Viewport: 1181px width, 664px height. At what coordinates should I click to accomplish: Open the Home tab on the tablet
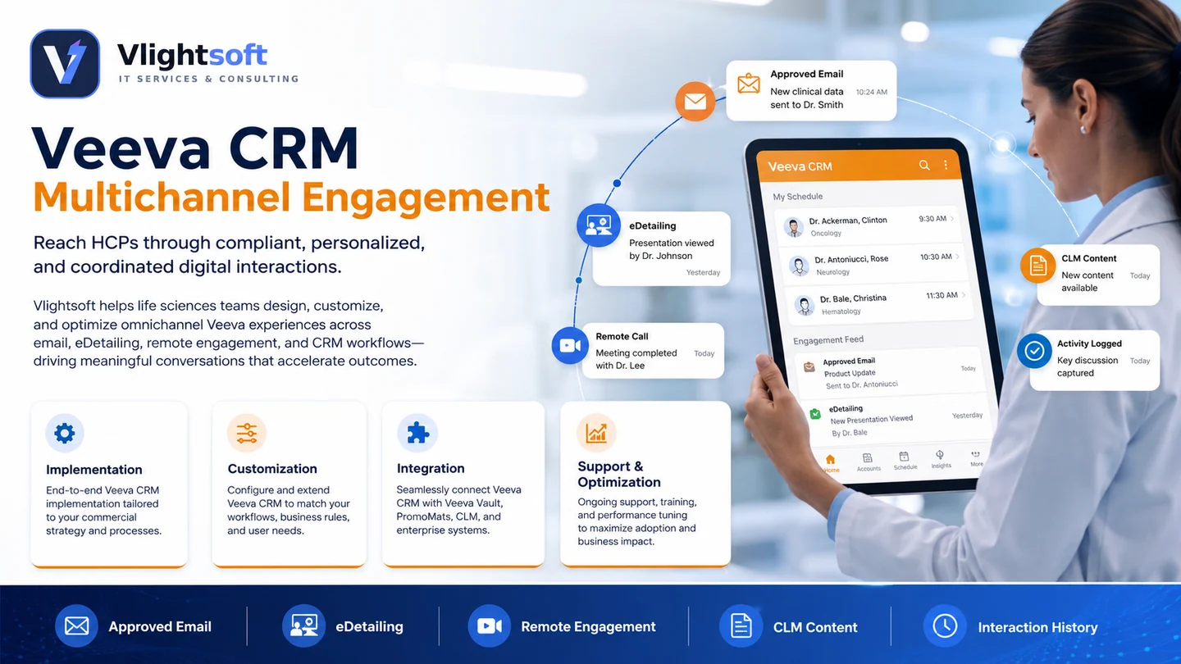[x=831, y=463]
